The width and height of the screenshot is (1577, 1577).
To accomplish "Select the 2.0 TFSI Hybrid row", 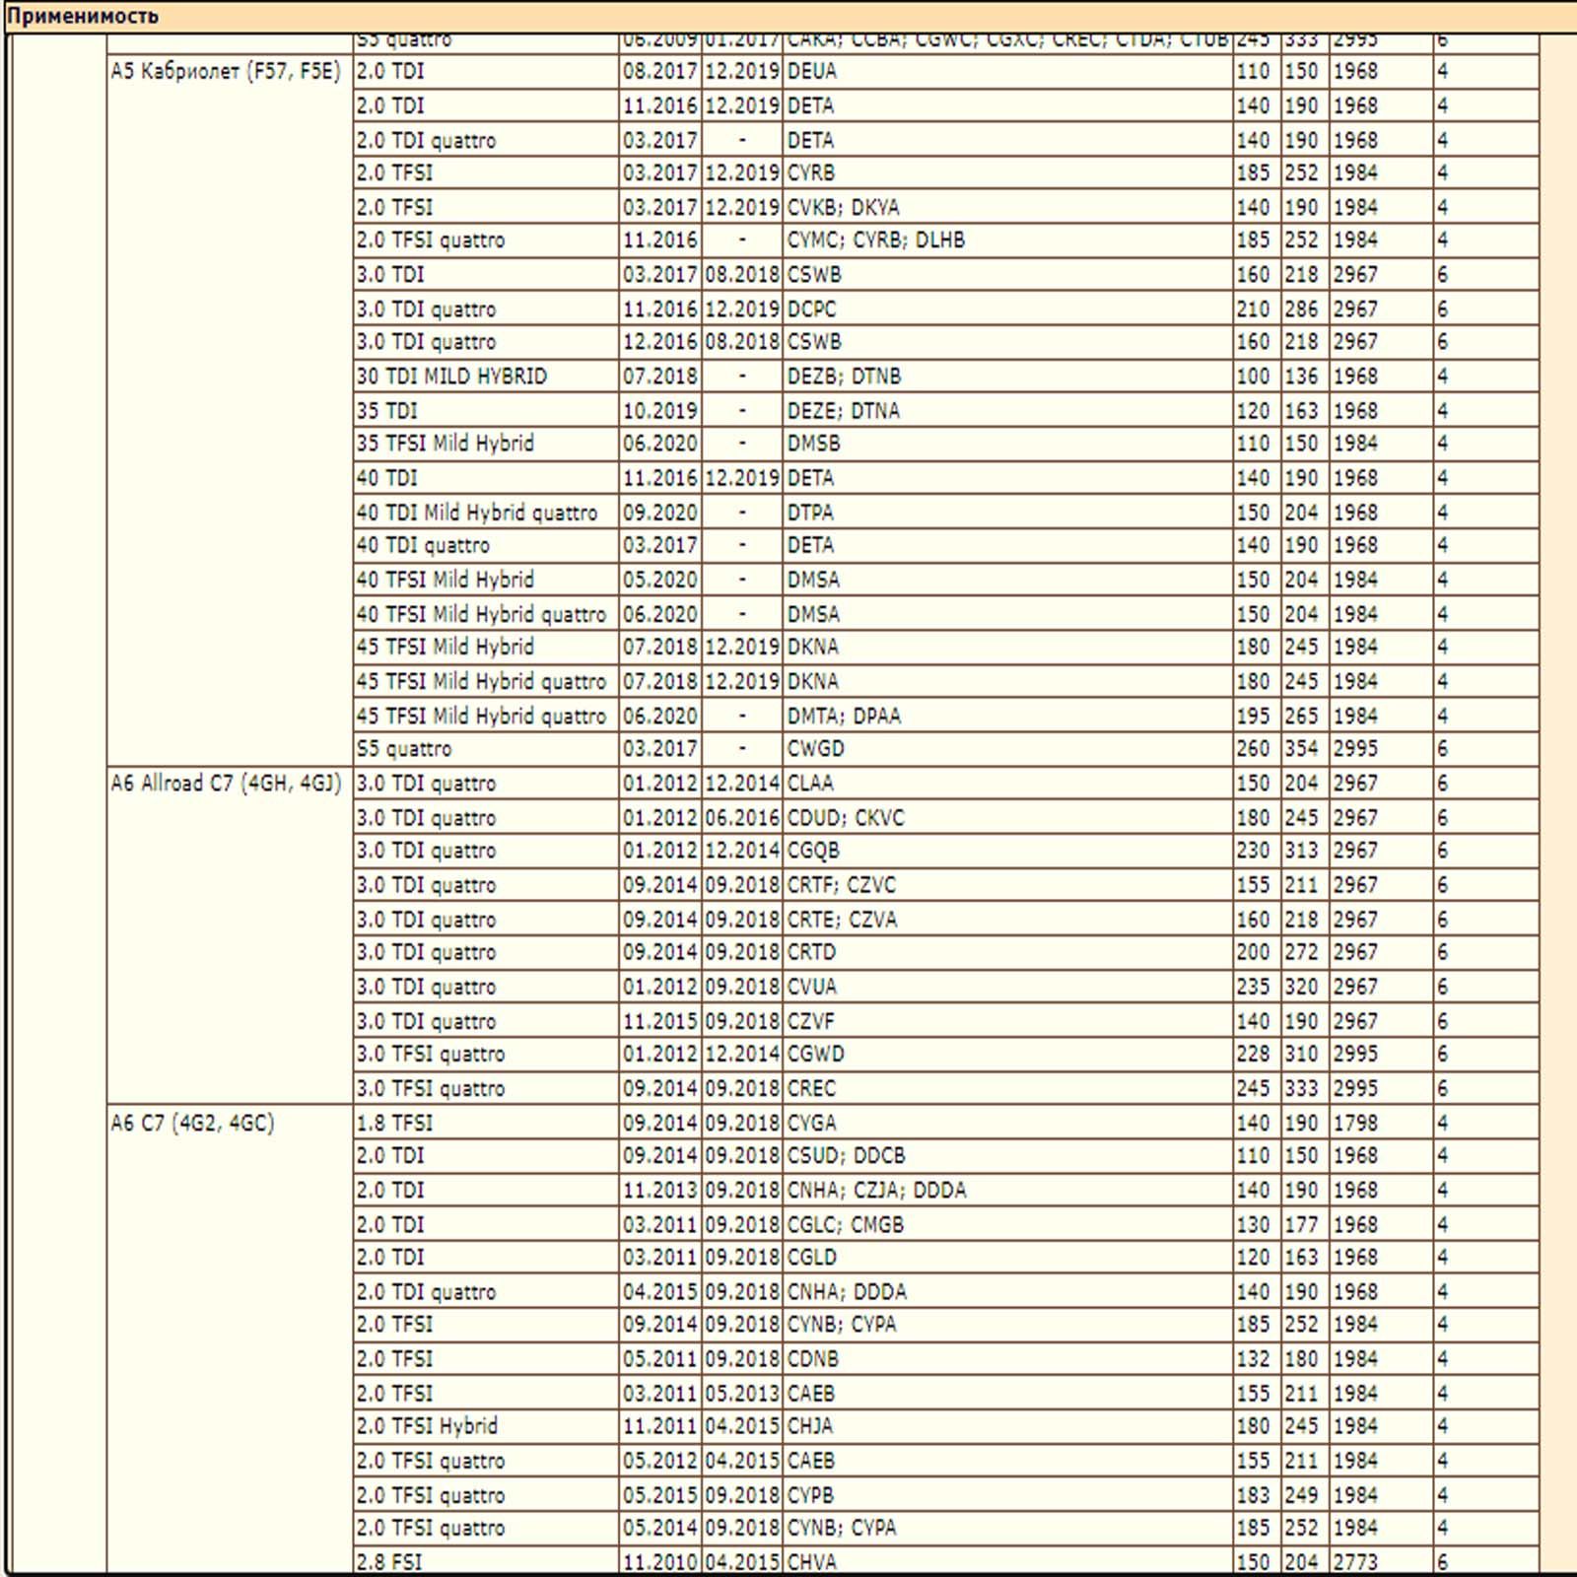I will click(x=427, y=1426).
